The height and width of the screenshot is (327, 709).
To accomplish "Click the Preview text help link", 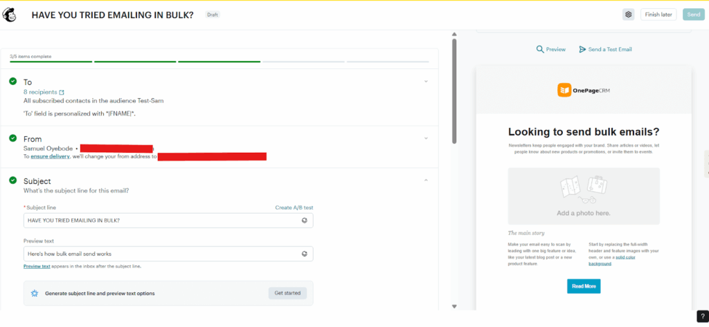I will (x=37, y=266).
